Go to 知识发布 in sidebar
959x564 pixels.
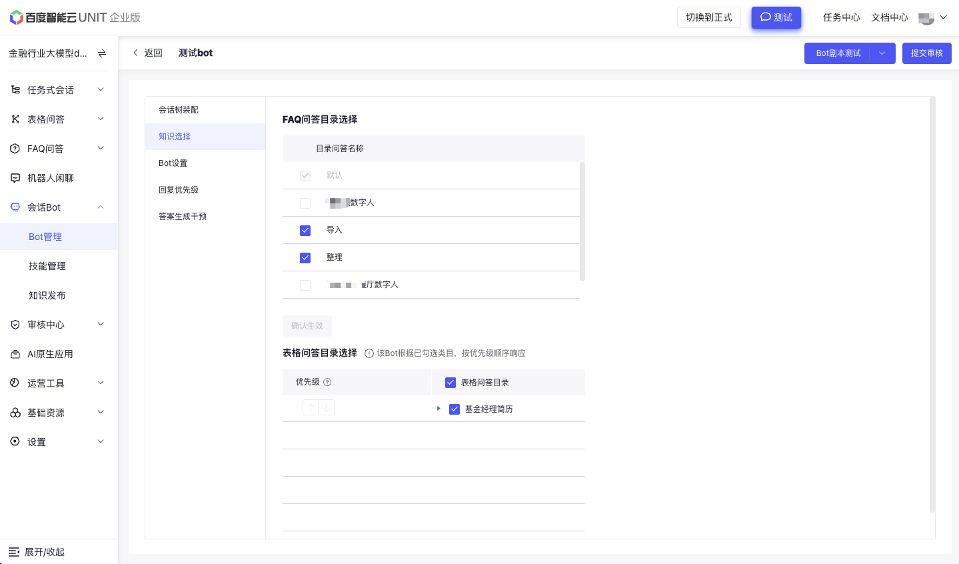[59, 295]
